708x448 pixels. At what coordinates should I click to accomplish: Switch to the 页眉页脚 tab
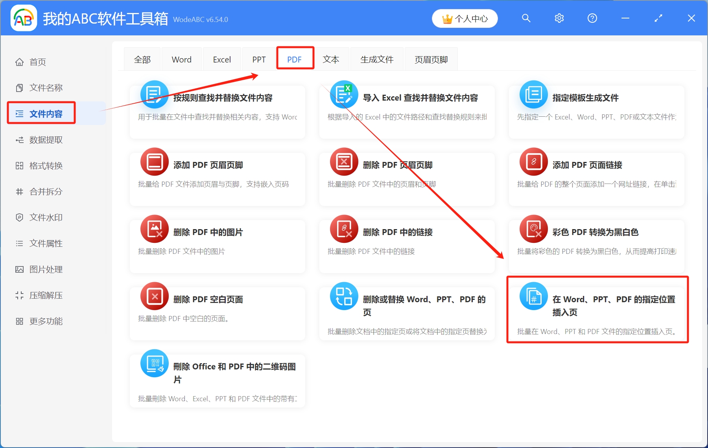[x=431, y=59]
